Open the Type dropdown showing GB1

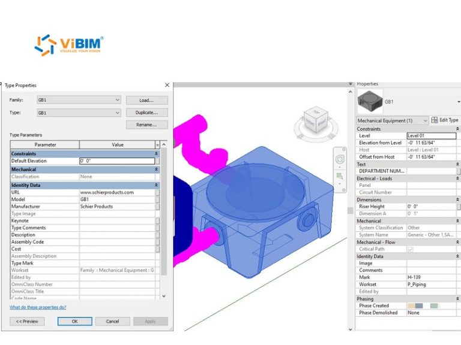coord(79,113)
